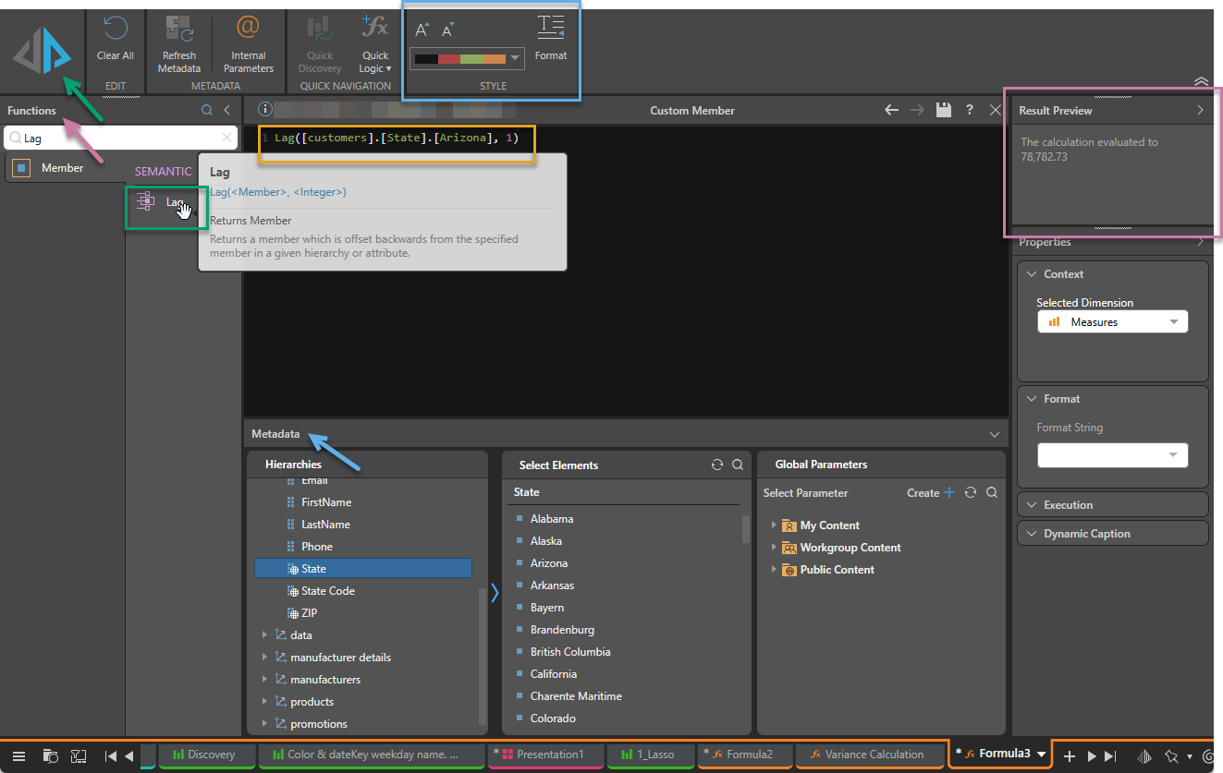Click the blue arrow between Hierarchies and Elements
Image resolution: width=1223 pixels, height=773 pixels.
(495, 593)
